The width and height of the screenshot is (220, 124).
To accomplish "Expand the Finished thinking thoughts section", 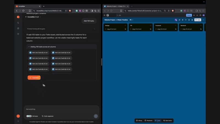I will [x=94, y=29].
